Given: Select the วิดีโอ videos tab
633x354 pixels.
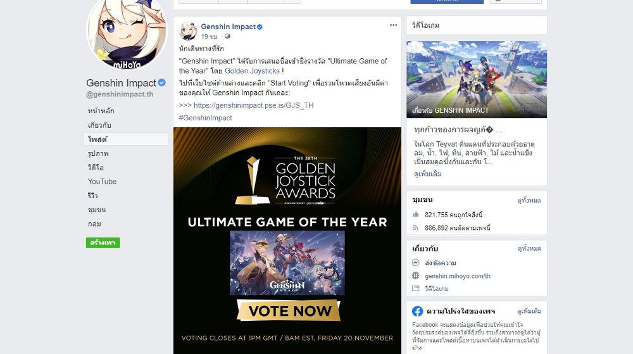Looking at the screenshot, I should tap(96, 167).
